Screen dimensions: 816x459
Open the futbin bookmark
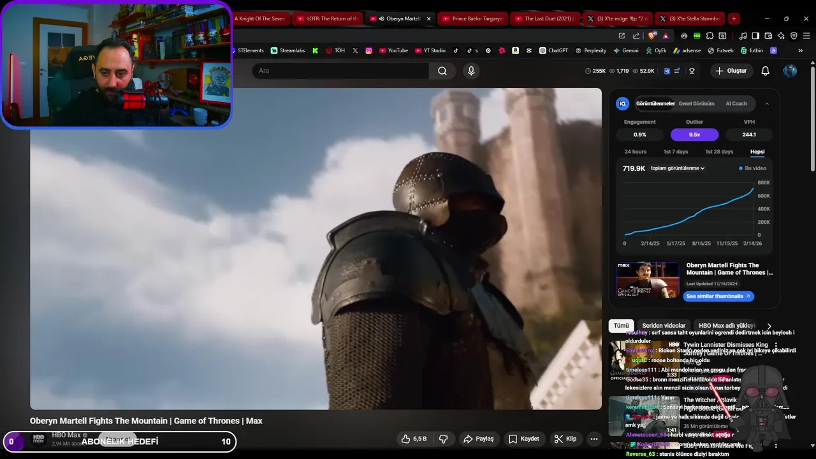pyautogui.click(x=751, y=50)
